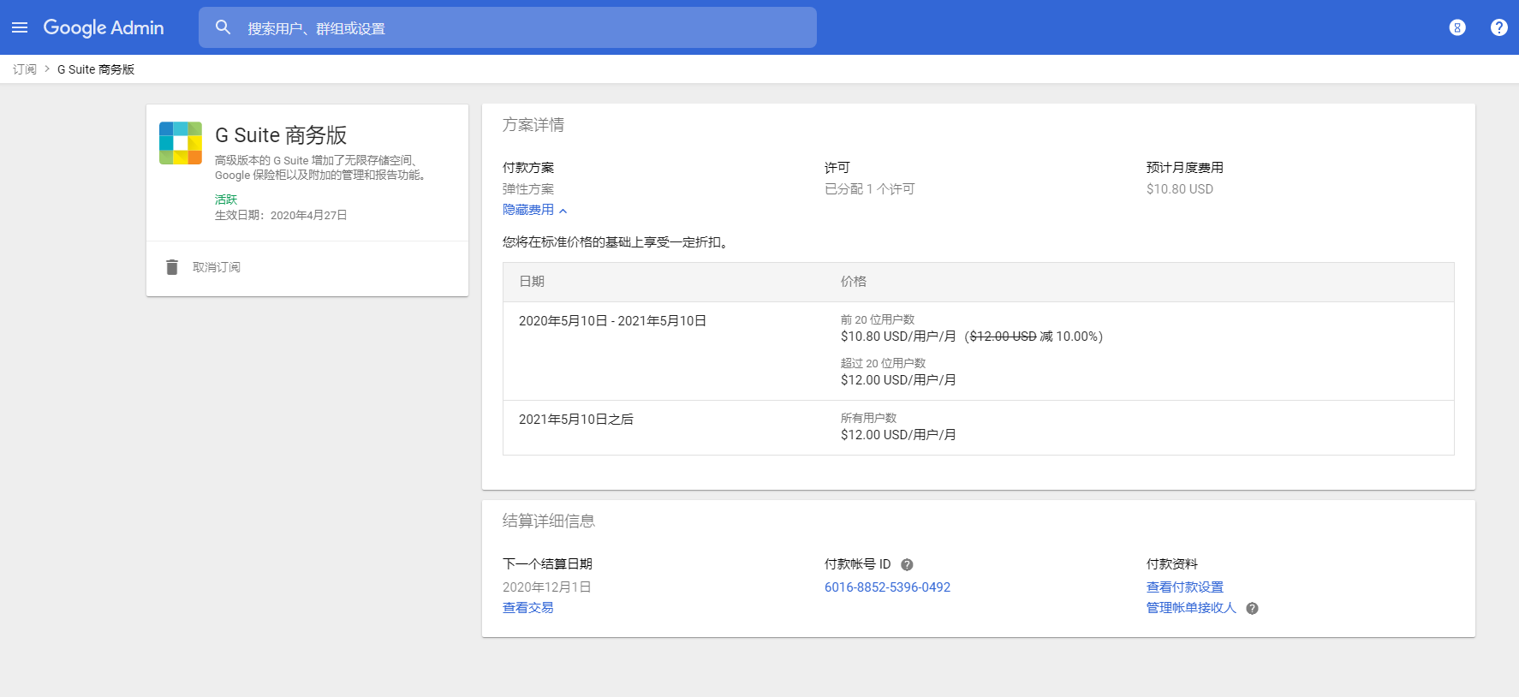Open the hamburger main menu

pos(20,27)
